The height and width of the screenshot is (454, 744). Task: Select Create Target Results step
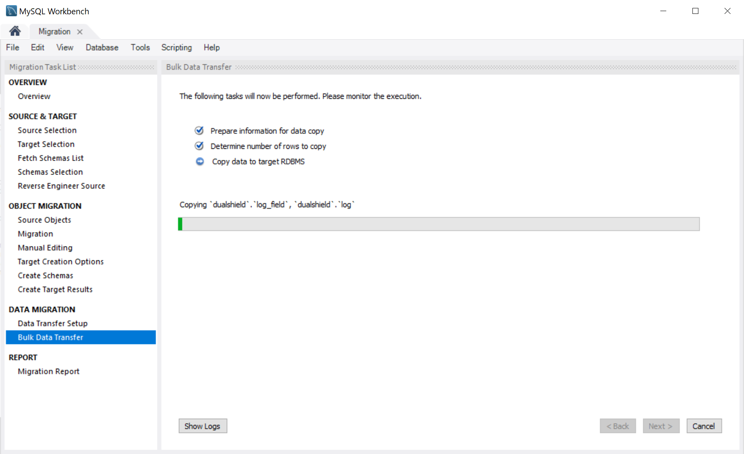tap(55, 289)
